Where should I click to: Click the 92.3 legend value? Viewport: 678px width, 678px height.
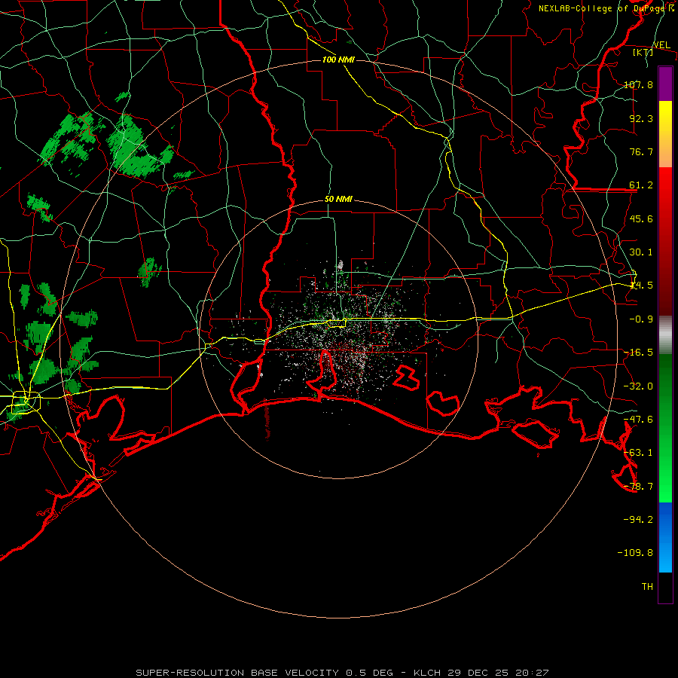[x=641, y=118]
